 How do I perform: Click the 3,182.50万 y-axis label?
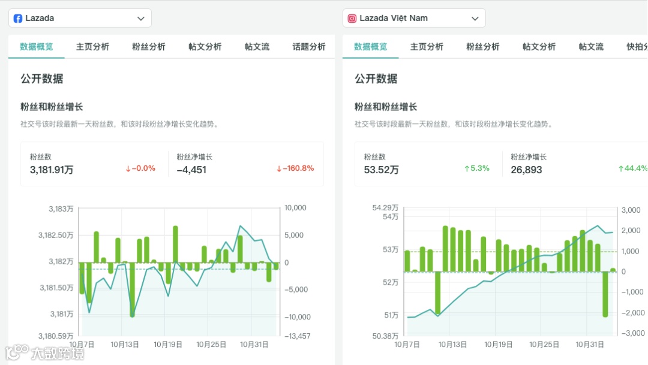pos(56,236)
